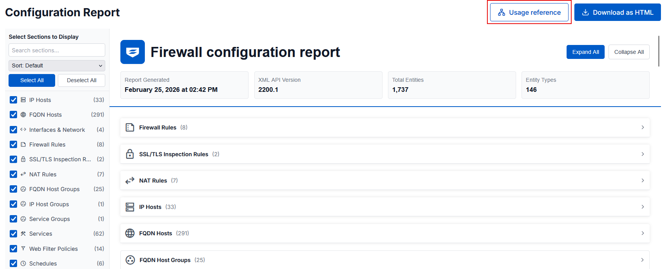Select Interfaces & Network in sidebar list

57,130
